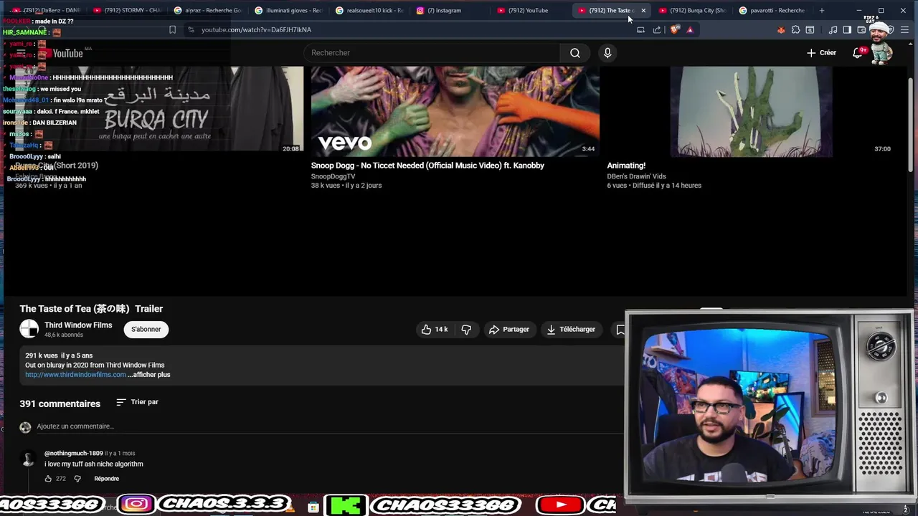
Task: Subscribe with the S'abonner button
Action: (146, 330)
